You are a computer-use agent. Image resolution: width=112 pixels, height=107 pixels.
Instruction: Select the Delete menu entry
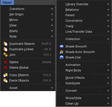tap(28, 62)
